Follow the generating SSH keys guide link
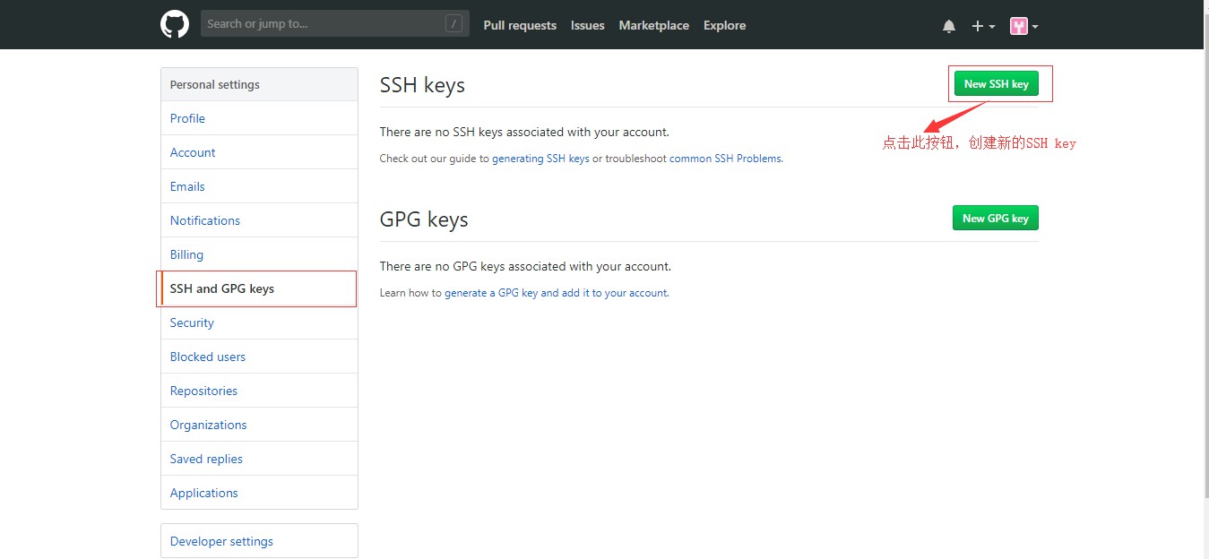The height and width of the screenshot is (559, 1209). [x=540, y=159]
